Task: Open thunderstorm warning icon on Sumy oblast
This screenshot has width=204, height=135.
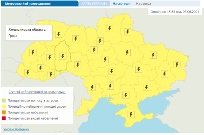Action: (128, 32)
